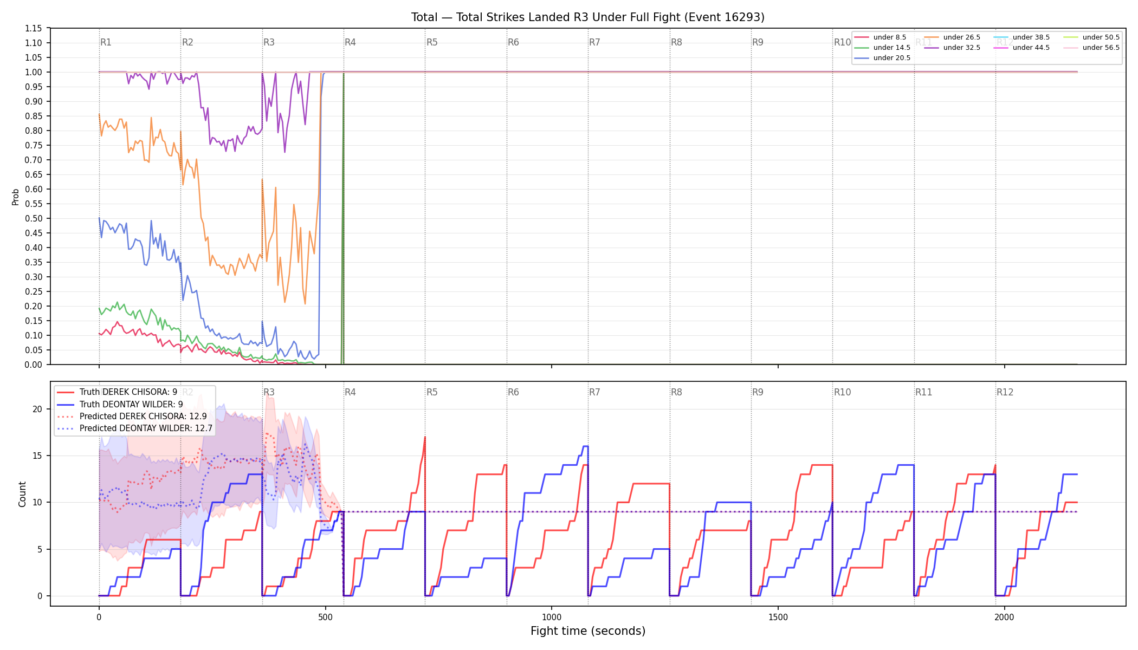This screenshot has height=650, width=1138.
Task: Select the R4 round marker in Prob chart
Action: [351, 42]
